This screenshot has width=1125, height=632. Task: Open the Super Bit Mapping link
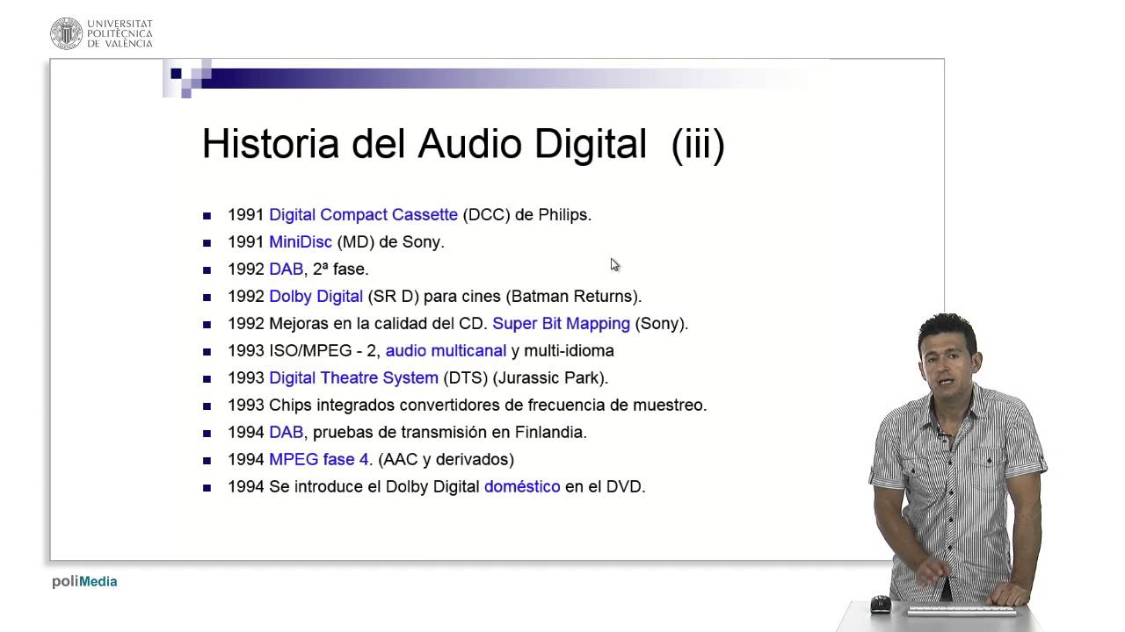pos(561,324)
